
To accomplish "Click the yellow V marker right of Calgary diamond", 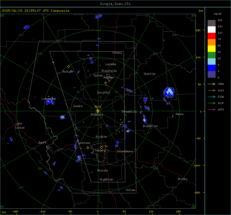I will (107, 146).
